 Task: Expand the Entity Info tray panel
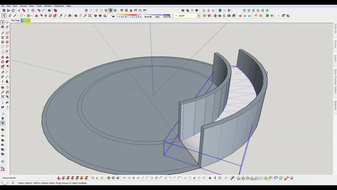pos(335,29)
